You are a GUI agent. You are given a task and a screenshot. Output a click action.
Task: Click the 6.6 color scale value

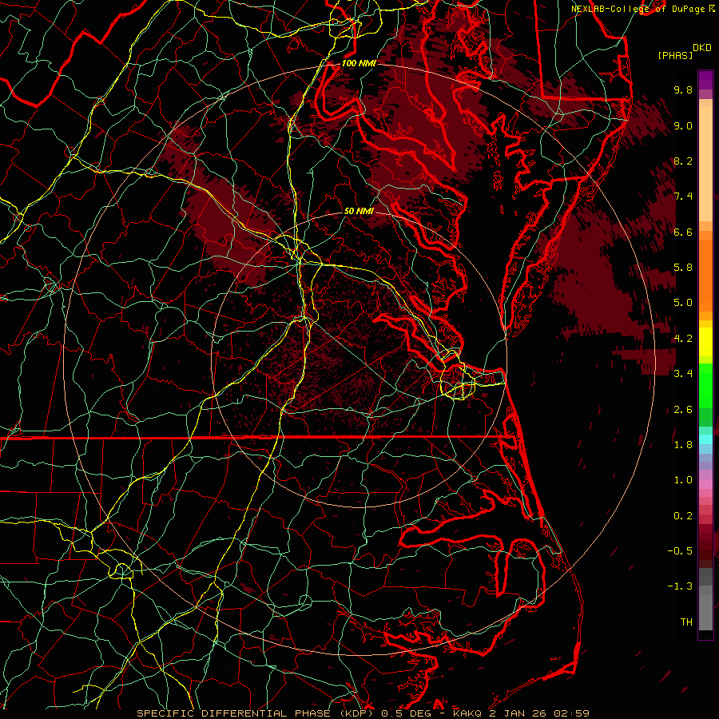[x=683, y=232]
